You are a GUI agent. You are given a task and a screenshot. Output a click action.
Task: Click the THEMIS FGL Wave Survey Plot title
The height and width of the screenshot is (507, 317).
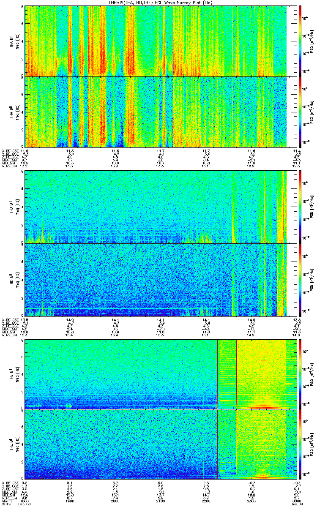click(158, 3)
